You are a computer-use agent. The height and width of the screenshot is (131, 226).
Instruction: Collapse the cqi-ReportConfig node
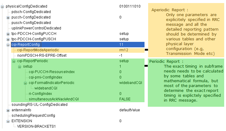[8, 45]
